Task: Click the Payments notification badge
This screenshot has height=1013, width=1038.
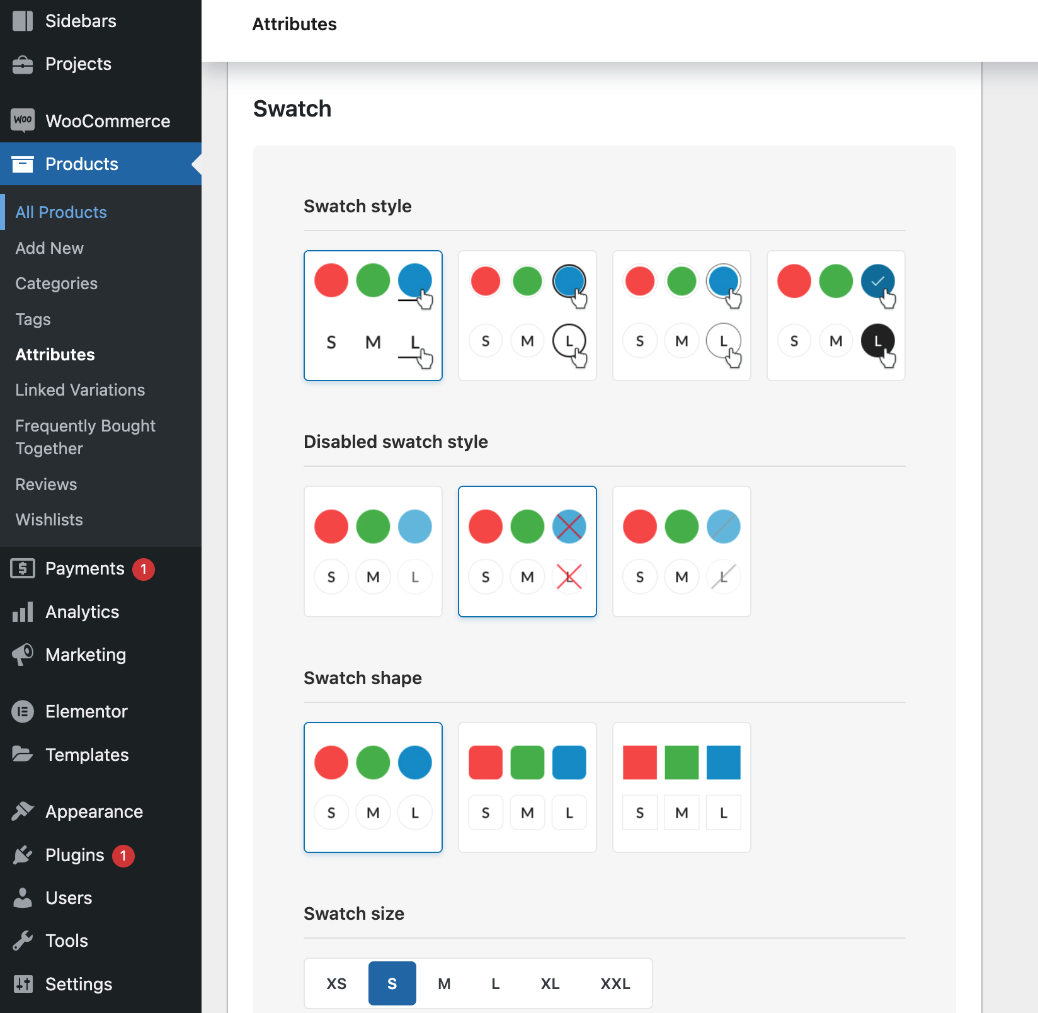Action: click(144, 569)
